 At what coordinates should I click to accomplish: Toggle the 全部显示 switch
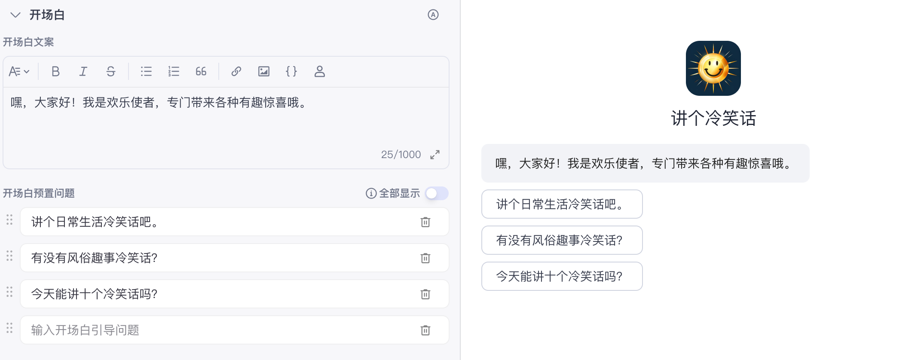click(437, 193)
